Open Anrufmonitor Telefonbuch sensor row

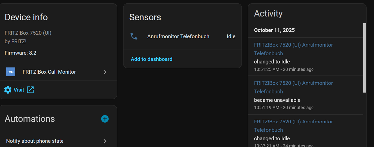click(x=178, y=36)
